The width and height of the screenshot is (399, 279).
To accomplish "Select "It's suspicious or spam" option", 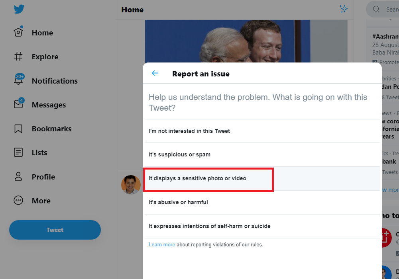I will click(x=179, y=154).
